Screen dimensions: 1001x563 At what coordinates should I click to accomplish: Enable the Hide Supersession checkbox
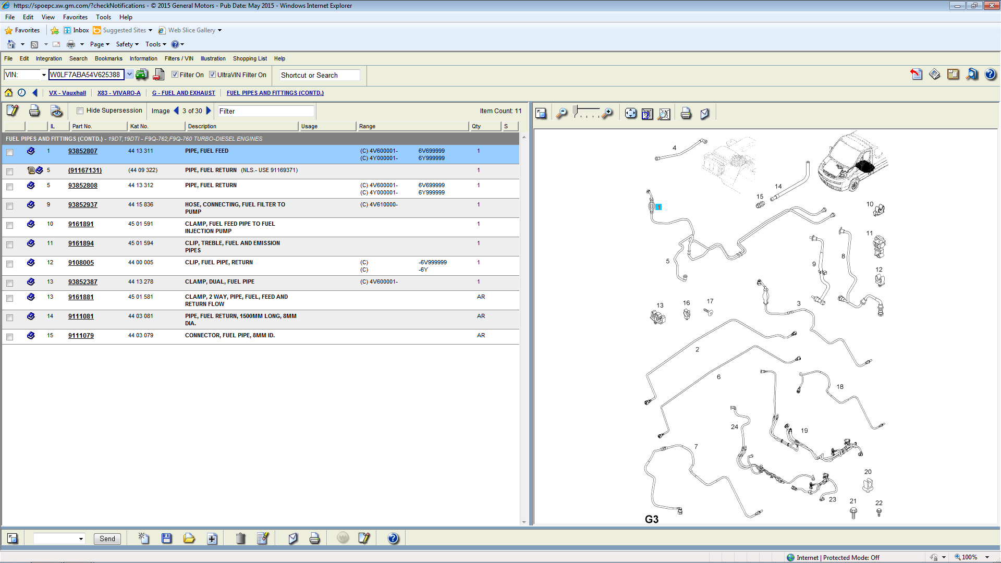pyautogui.click(x=80, y=111)
